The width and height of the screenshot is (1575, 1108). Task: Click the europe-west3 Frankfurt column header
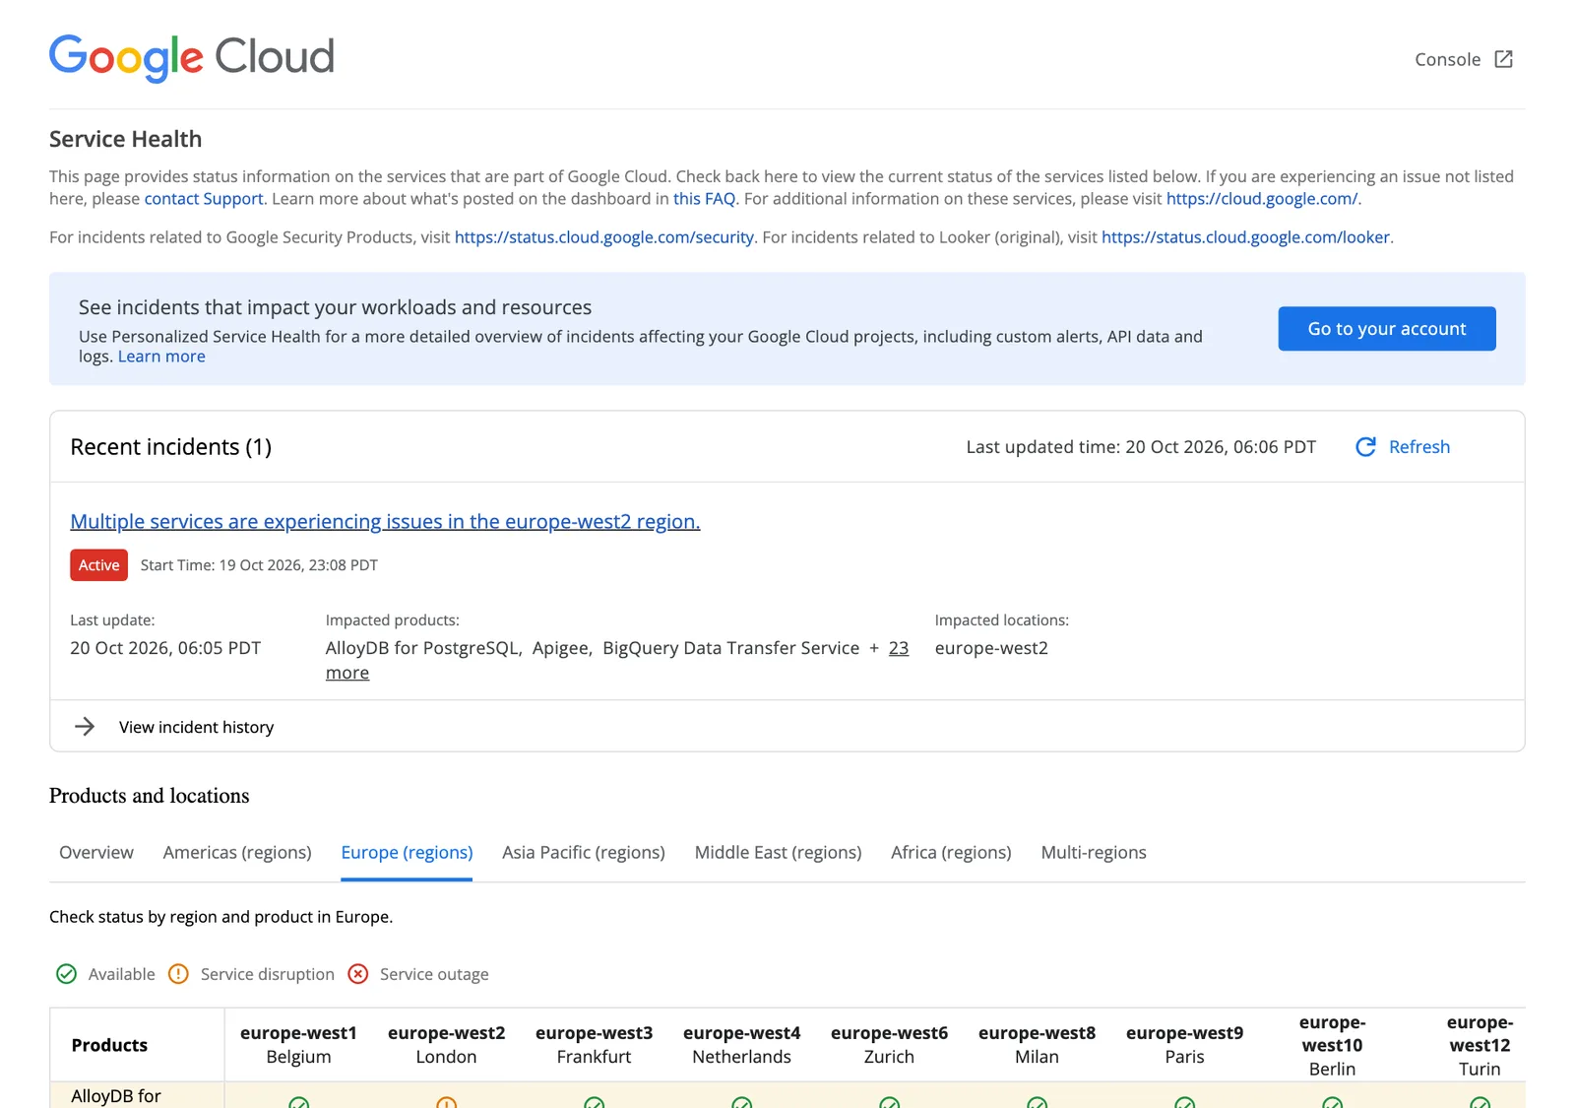point(594,1045)
